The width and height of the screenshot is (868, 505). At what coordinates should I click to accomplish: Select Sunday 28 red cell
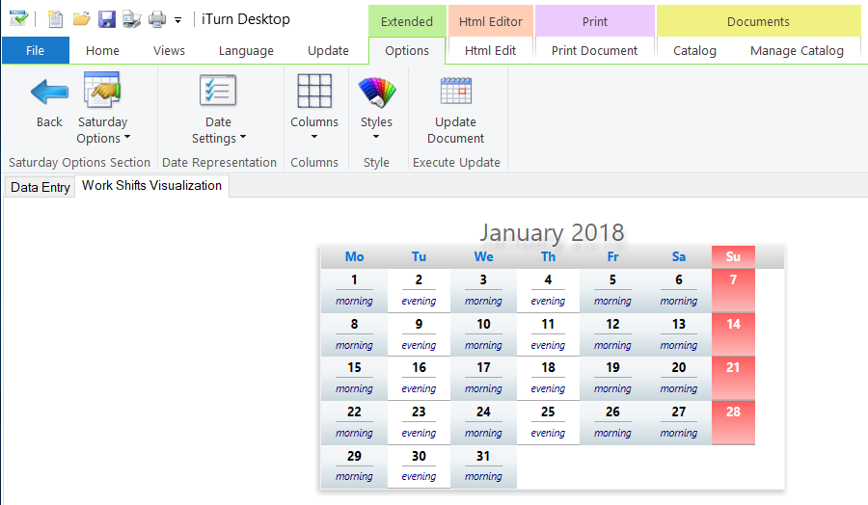pos(733,422)
